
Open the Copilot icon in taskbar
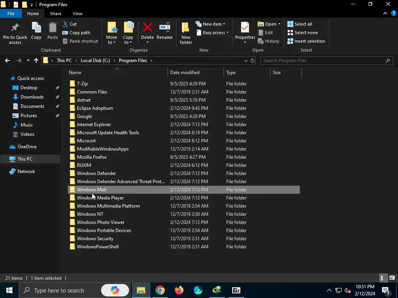pyautogui.click(x=115, y=290)
